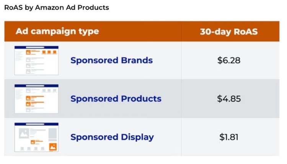Click the RoAS by Amazon Ad Products title
The height and width of the screenshot is (164, 287).
(x=57, y=8)
